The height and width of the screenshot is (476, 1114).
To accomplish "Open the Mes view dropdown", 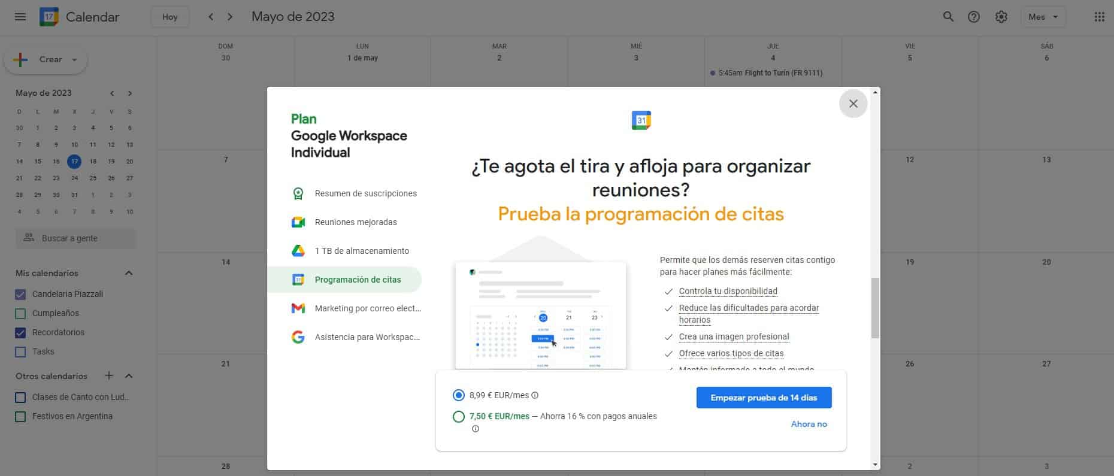I will coord(1043,17).
